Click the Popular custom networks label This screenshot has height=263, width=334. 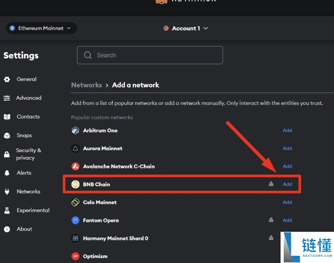102,117
